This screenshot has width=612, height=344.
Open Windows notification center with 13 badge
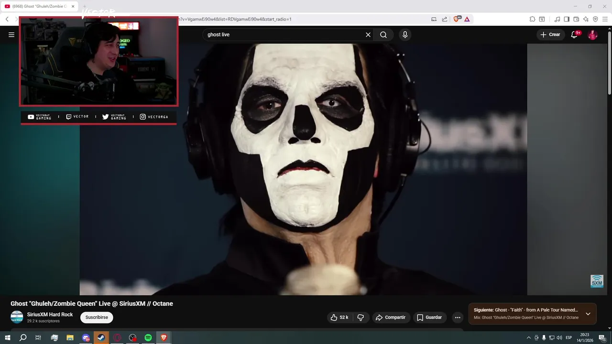602,338
